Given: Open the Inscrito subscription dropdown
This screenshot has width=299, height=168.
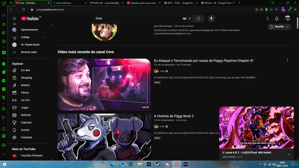Looking at the screenshot, I should [x=279, y=27].
